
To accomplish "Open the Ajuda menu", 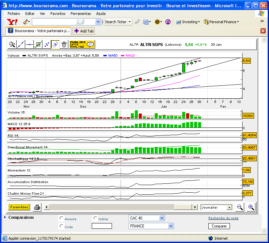I will tap(101, 14).
